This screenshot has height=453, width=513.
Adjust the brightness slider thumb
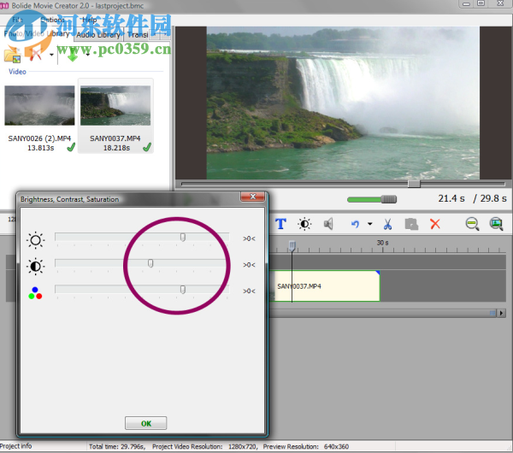click(183, 237)
